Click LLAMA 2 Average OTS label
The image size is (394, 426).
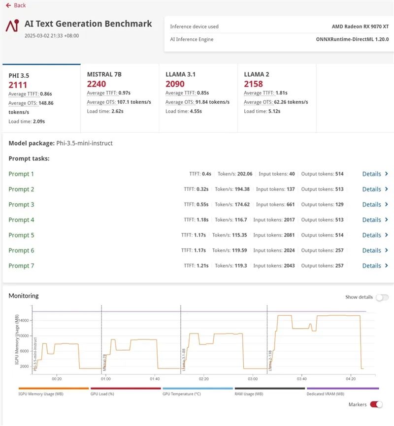tap(258, 102)
